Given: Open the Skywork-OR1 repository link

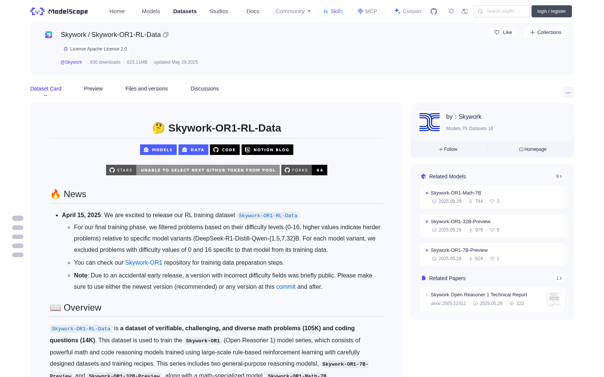Looking at the screenshot, I should 143,263.
